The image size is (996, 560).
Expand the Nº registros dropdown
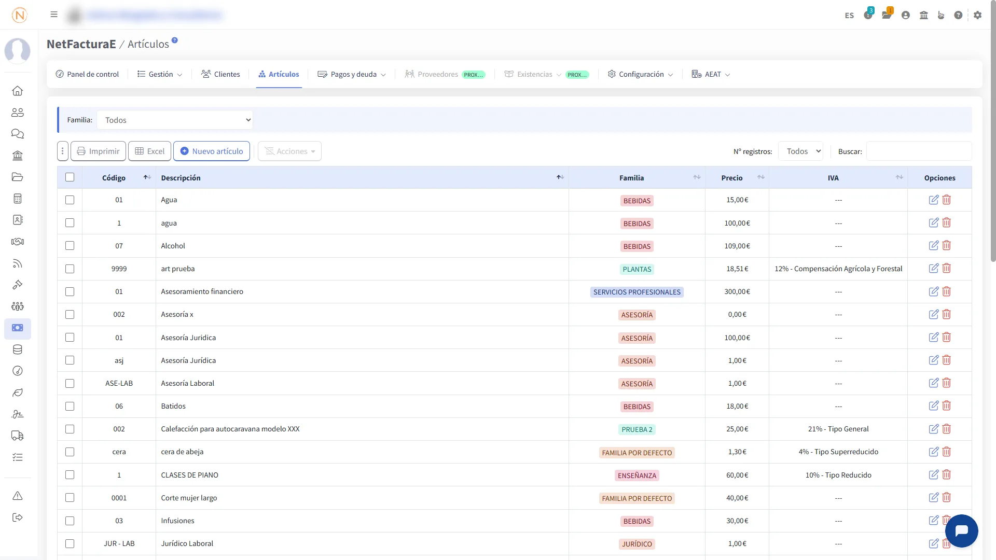tap(800, 151)
